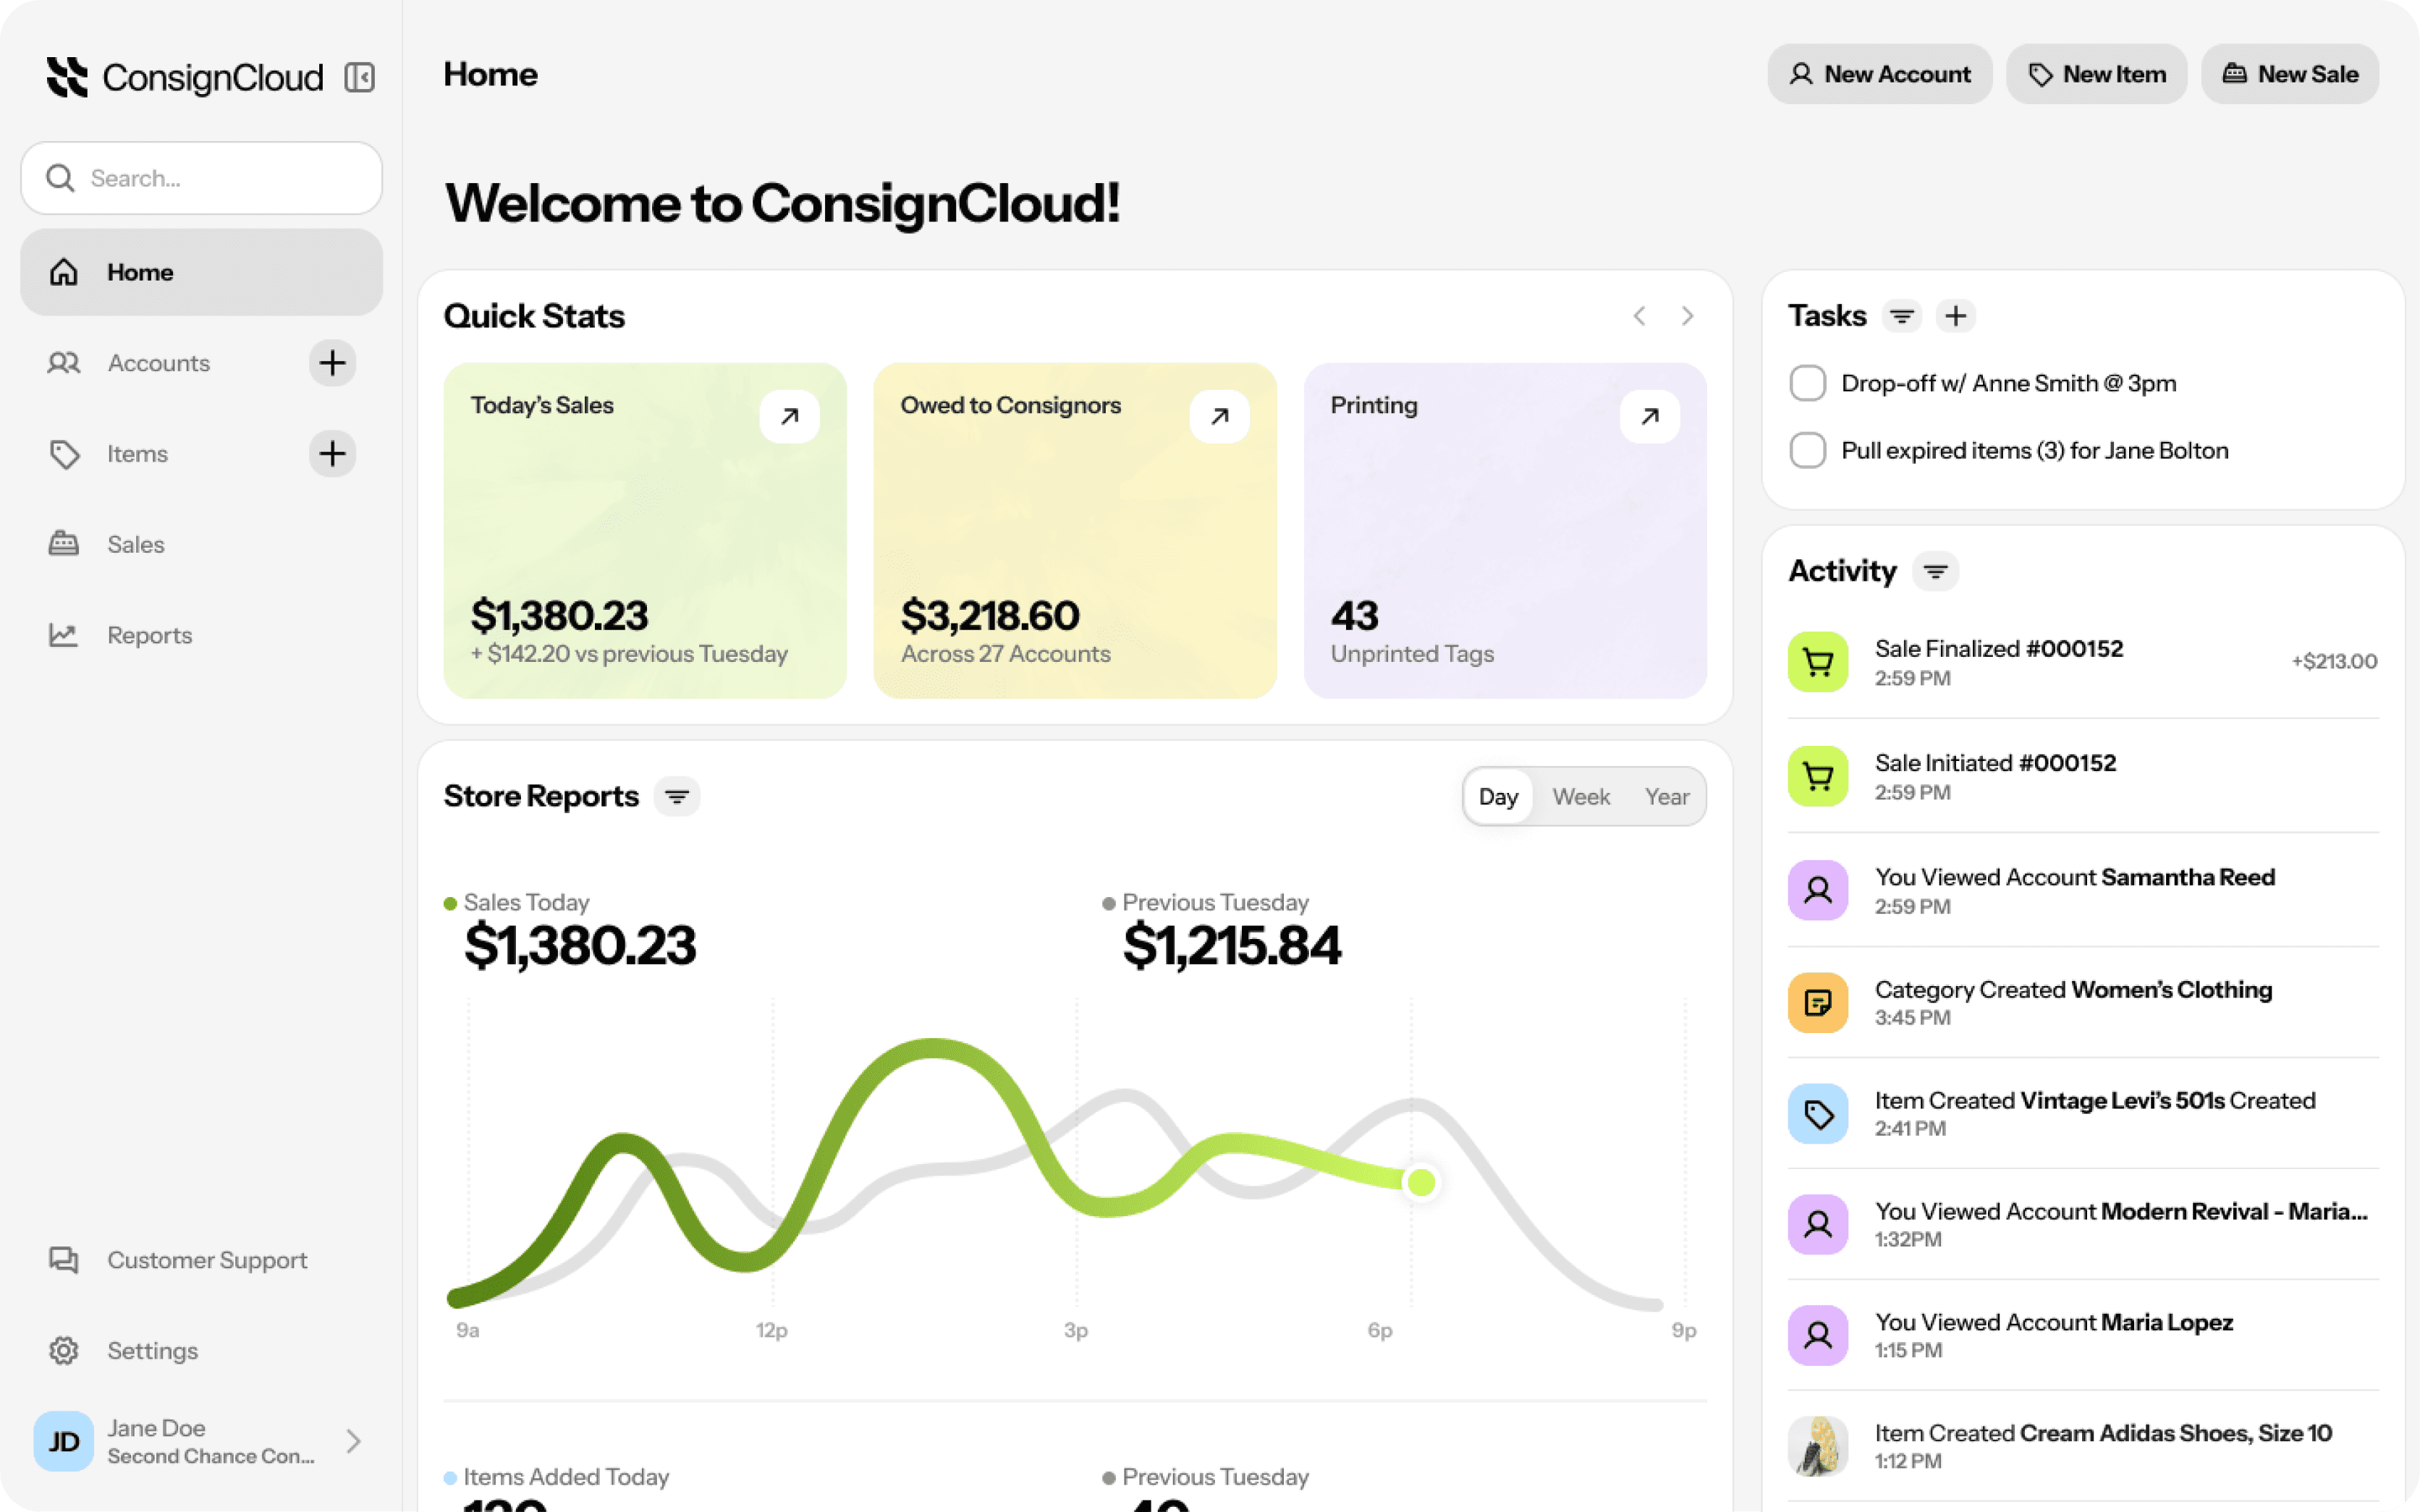Image resolution: width=2420 pixels, height=1512 pixels.
Task: Open the Tasks filter dropdown
Action: tap(1901, 316)
